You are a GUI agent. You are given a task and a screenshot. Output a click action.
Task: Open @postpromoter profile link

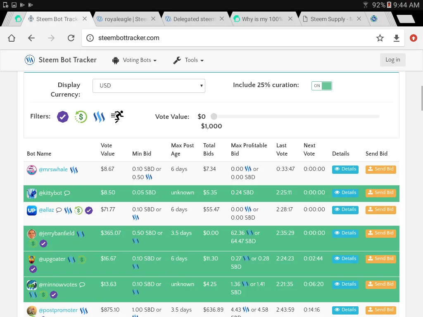(x=58, y=310)
